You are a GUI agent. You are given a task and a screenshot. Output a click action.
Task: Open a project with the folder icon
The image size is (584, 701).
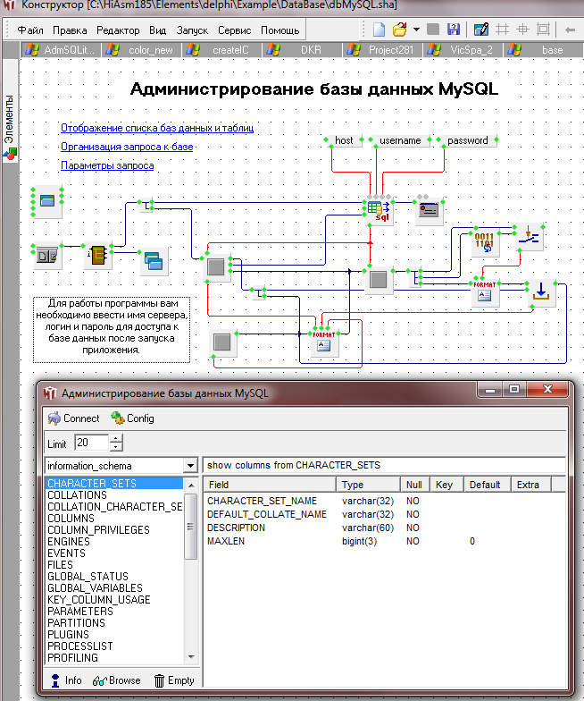[x=400, y=30]
